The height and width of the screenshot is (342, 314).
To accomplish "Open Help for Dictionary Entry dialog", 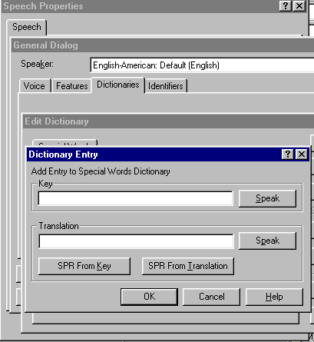I will [274, 297].
